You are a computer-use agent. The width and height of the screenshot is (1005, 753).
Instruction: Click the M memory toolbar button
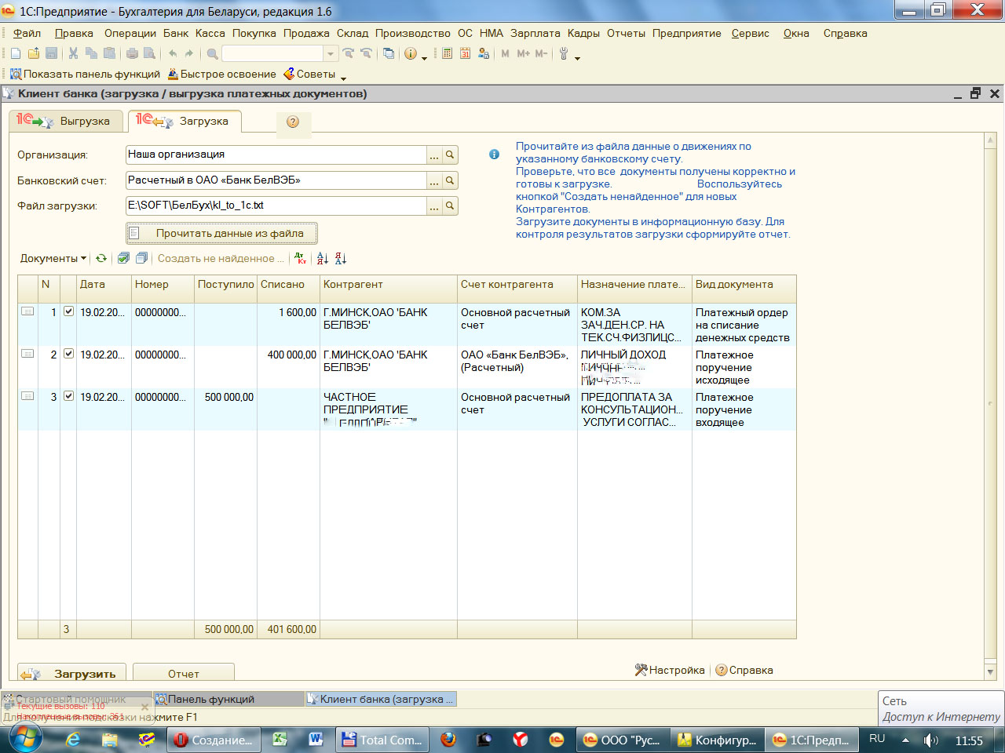click(505, 53)
